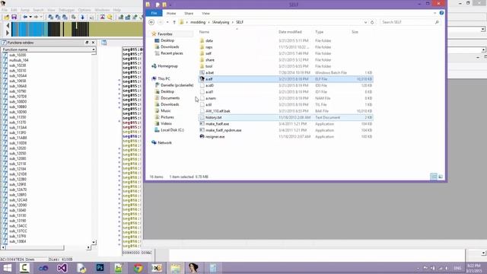Select the 'share' folder
Screen dimensions: 487x274
210,60
